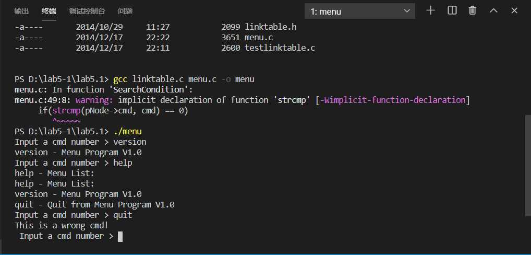Maximize panel with the up chevron
The height and width of the screenshot is (255, 531).
[493, 11]
